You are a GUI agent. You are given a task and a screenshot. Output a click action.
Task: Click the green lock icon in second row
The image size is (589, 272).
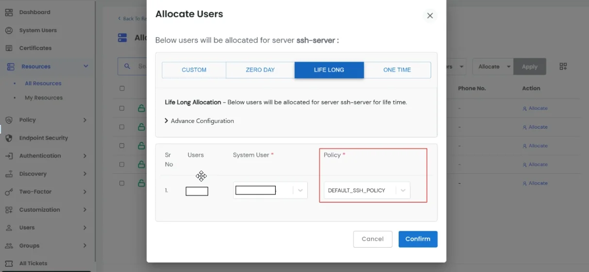point(141,127)
